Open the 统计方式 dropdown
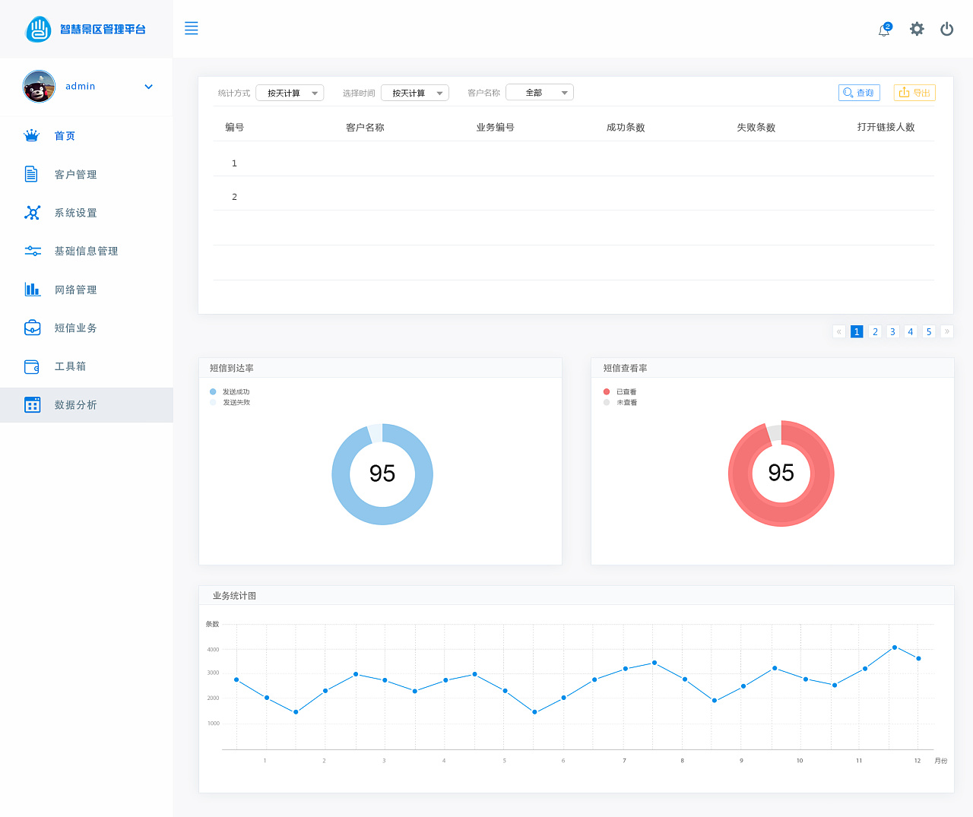This screenshot has width=973, height=817. pyautogui.click(x=290, y=93)
